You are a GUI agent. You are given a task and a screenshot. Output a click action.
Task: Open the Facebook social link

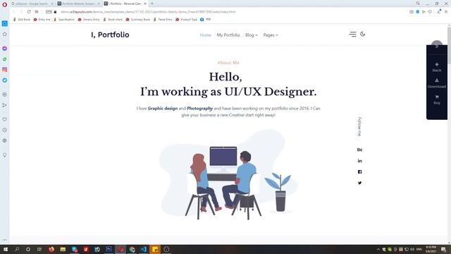(x=359, y=172)
